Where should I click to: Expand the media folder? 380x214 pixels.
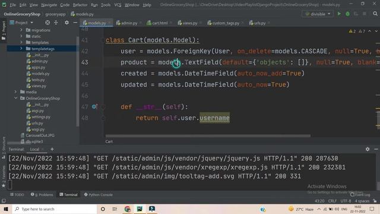(x=16, y=92)
